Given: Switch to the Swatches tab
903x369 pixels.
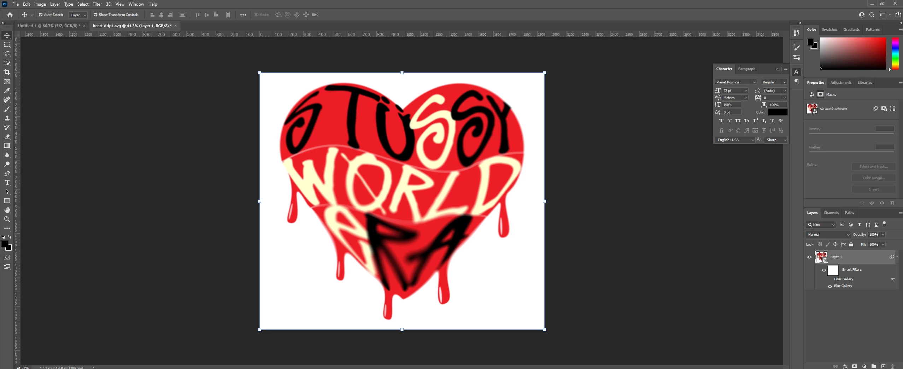Looking at the screenshot, I should click(x=829, y=30).
